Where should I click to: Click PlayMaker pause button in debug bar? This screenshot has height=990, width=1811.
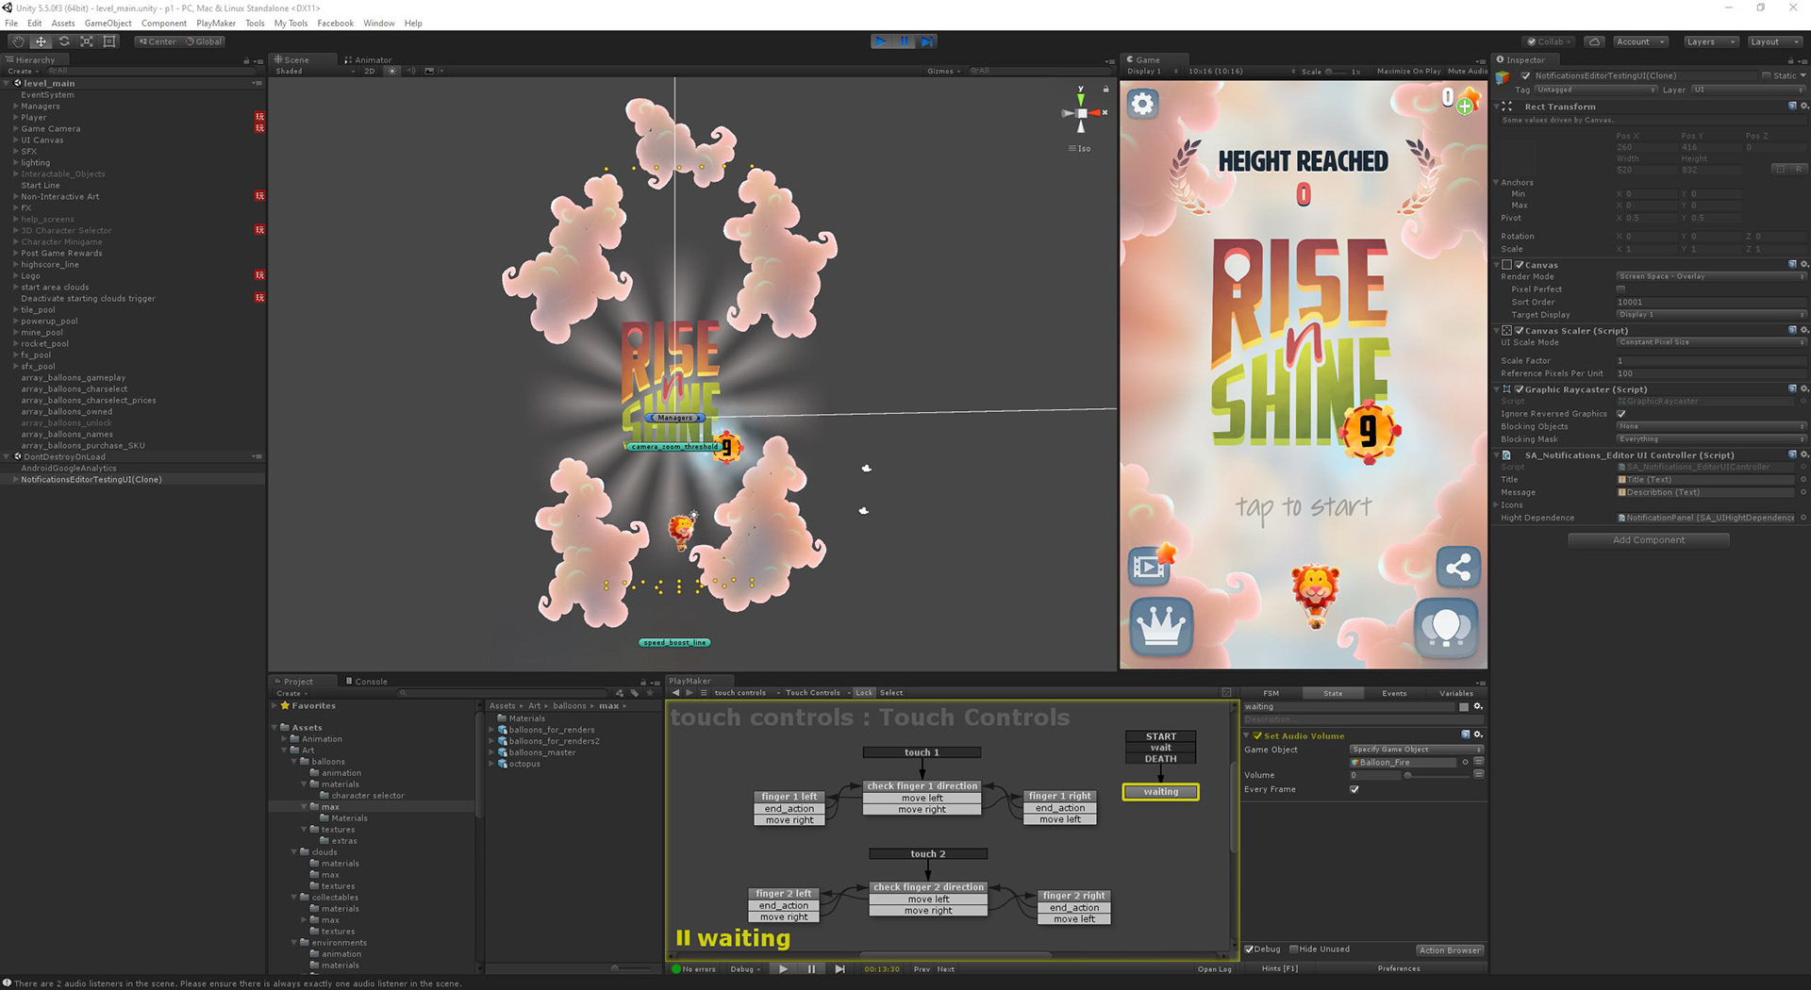click(x=811, y=968)
